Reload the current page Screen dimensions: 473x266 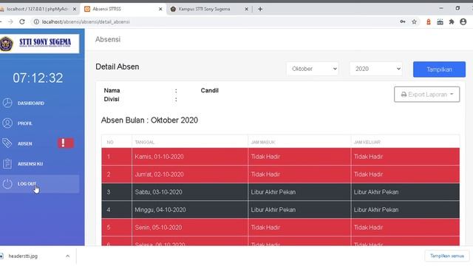[22, 21]
